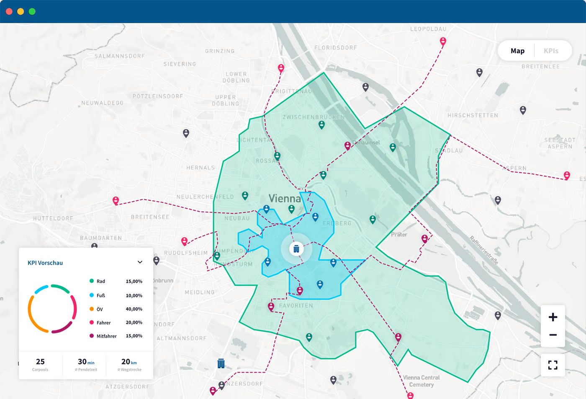Viewport: 586px width, 399px height.
Task: Click the dark pin near Breitenlee
Action: [480, 73]
